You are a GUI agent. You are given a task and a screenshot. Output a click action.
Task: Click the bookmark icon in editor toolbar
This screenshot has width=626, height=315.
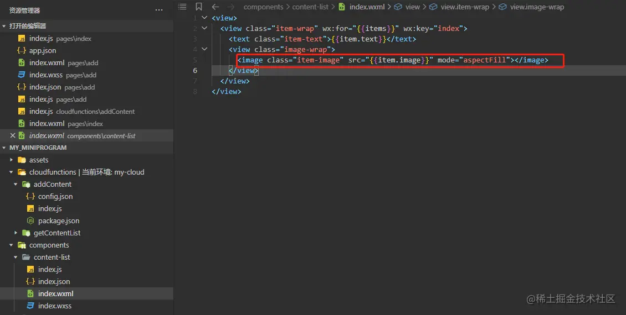pos(199,7)
